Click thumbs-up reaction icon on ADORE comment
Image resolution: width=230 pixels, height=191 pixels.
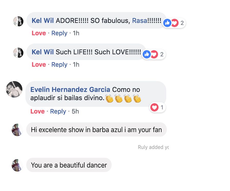coord(167,23)
